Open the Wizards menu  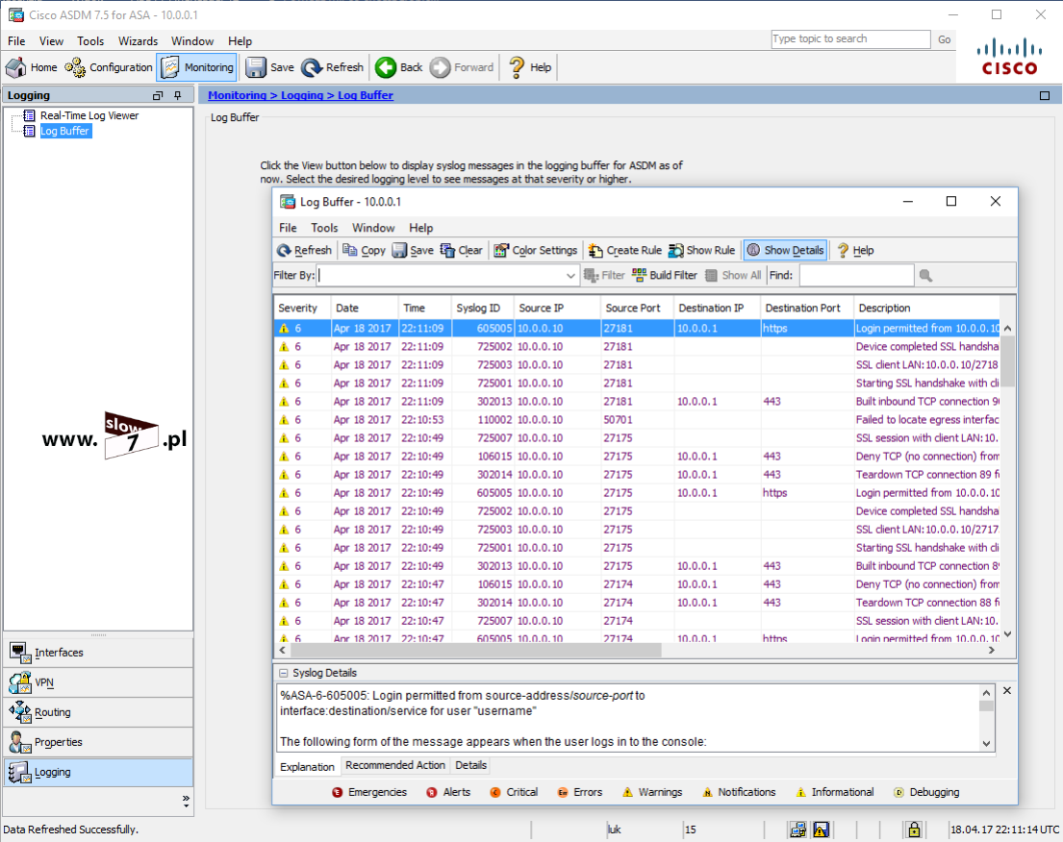(138, 41)
